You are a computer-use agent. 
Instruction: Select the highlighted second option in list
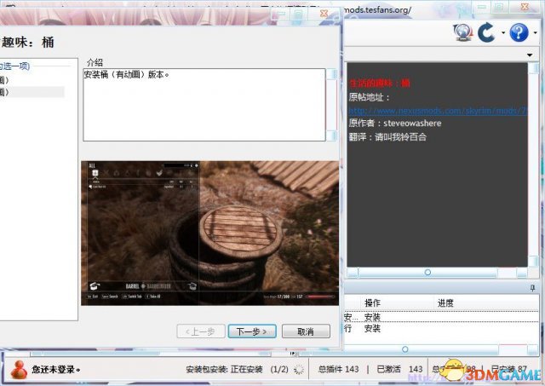point(32,92)
